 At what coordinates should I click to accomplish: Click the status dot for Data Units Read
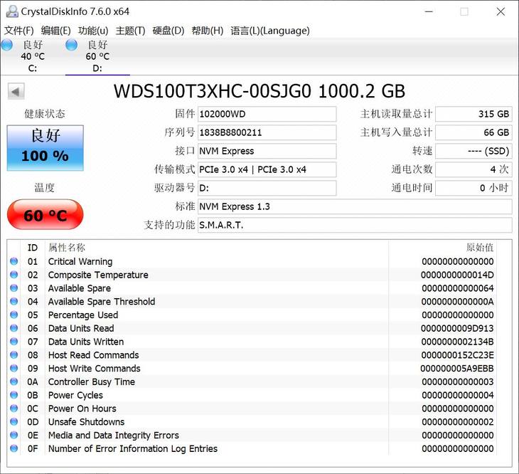tap(14, 328)
